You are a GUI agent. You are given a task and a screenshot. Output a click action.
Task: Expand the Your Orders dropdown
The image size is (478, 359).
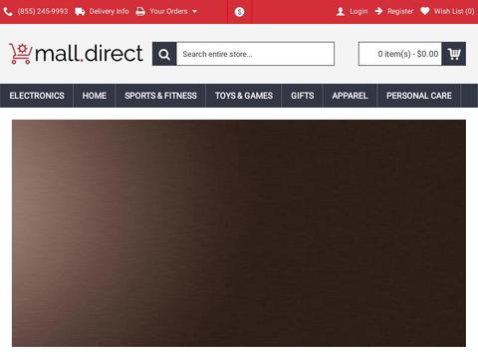(173, 11)
